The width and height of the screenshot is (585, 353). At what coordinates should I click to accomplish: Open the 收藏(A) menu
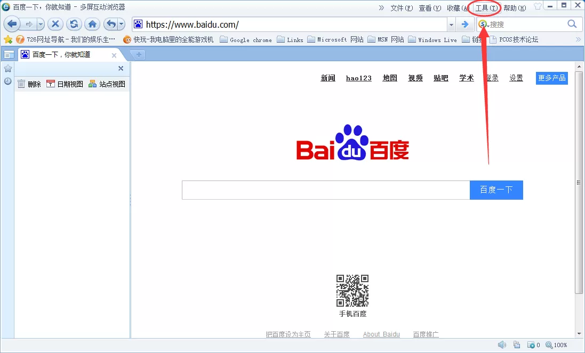point(458,8)
